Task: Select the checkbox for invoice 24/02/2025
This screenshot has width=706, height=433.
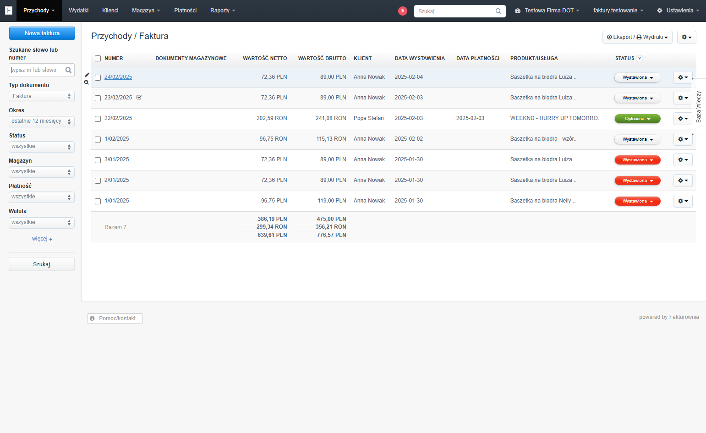Action: 98,77
